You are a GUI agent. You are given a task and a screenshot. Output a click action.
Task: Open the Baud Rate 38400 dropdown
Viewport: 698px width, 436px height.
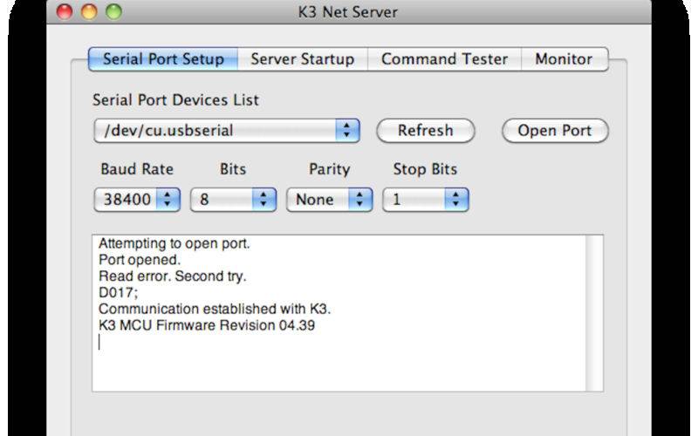(x=137, y=200)
